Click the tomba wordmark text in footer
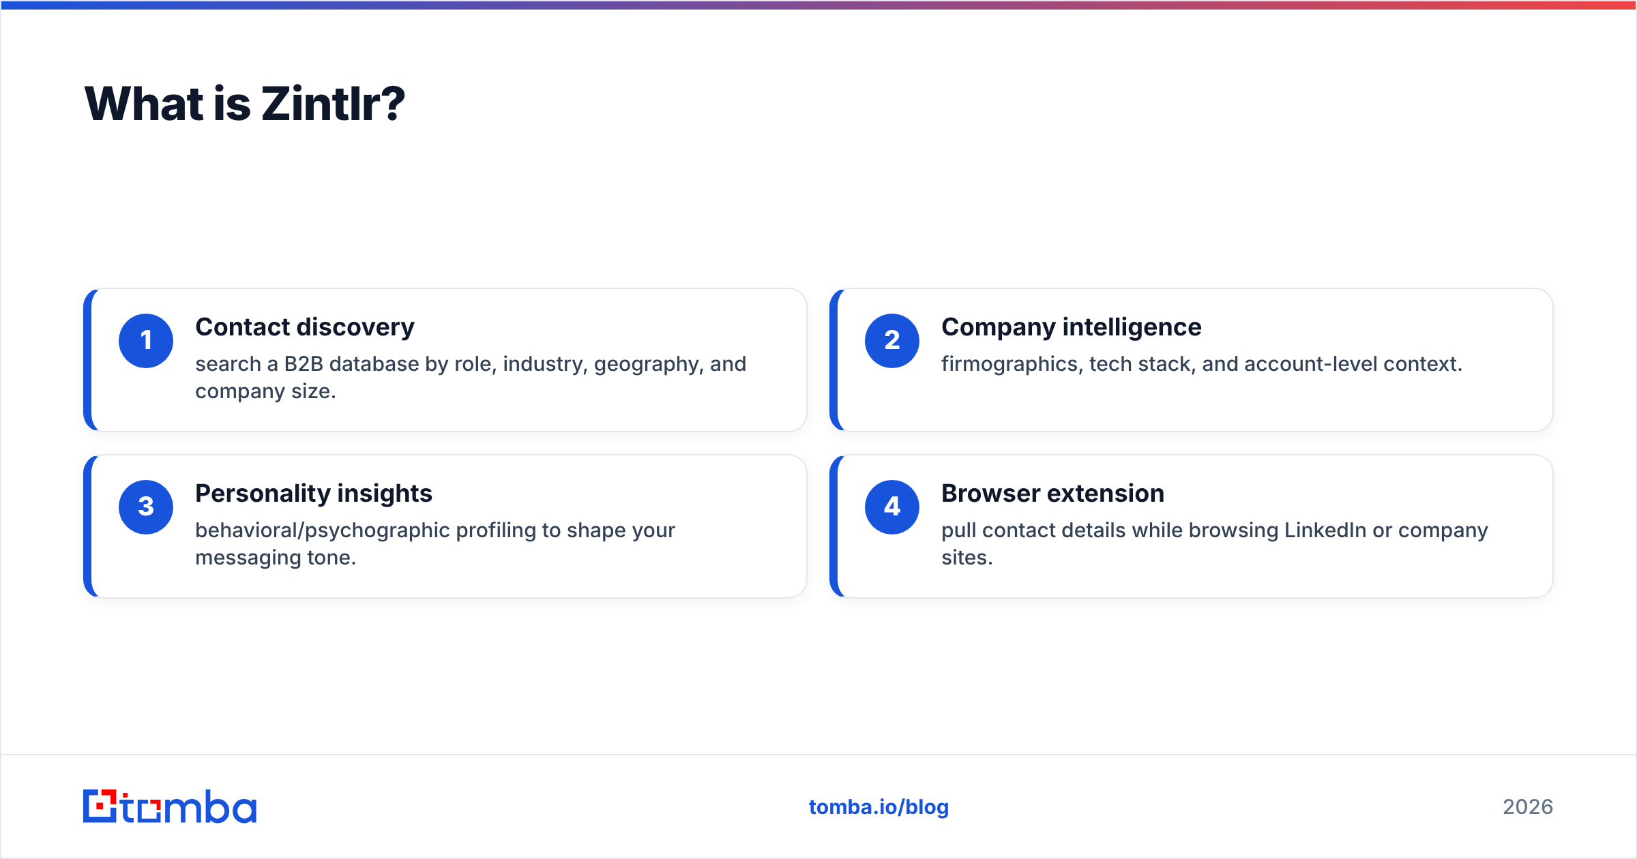This screenshot has height=859, width=1637. (189, 807)
